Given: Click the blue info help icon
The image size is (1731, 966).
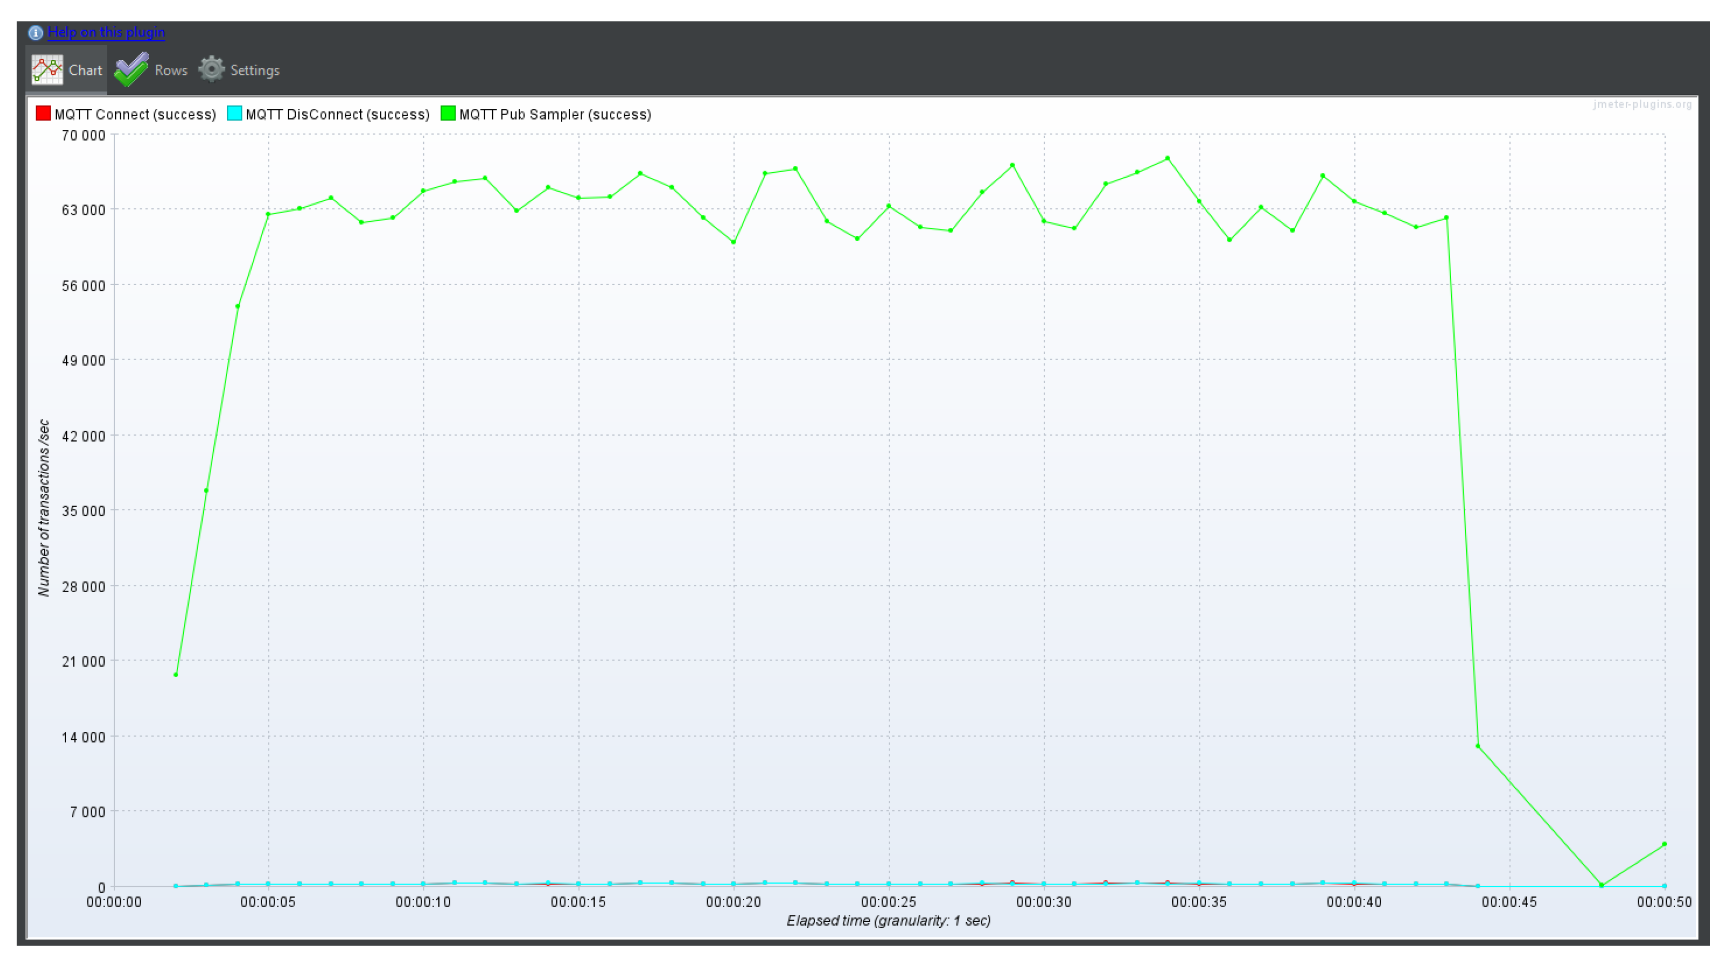Looking at the screenshot, I should [x=35, y=32].
